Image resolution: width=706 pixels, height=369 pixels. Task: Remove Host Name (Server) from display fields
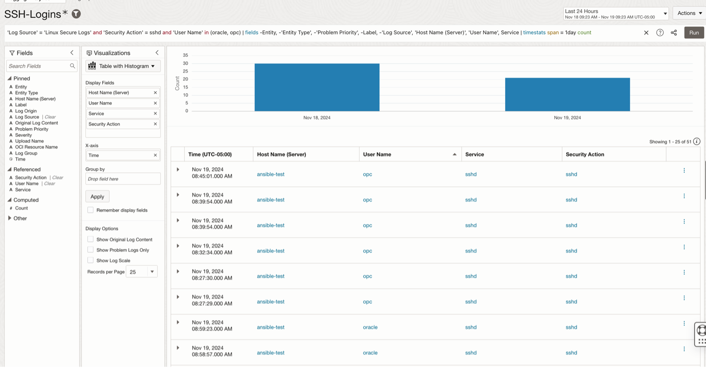155,93
